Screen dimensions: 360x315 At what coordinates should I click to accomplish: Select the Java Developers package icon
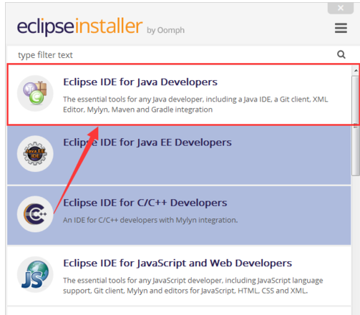coord(35,93)
